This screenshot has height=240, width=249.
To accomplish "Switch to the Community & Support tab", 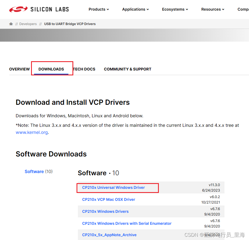I will [x=127, y=69].
